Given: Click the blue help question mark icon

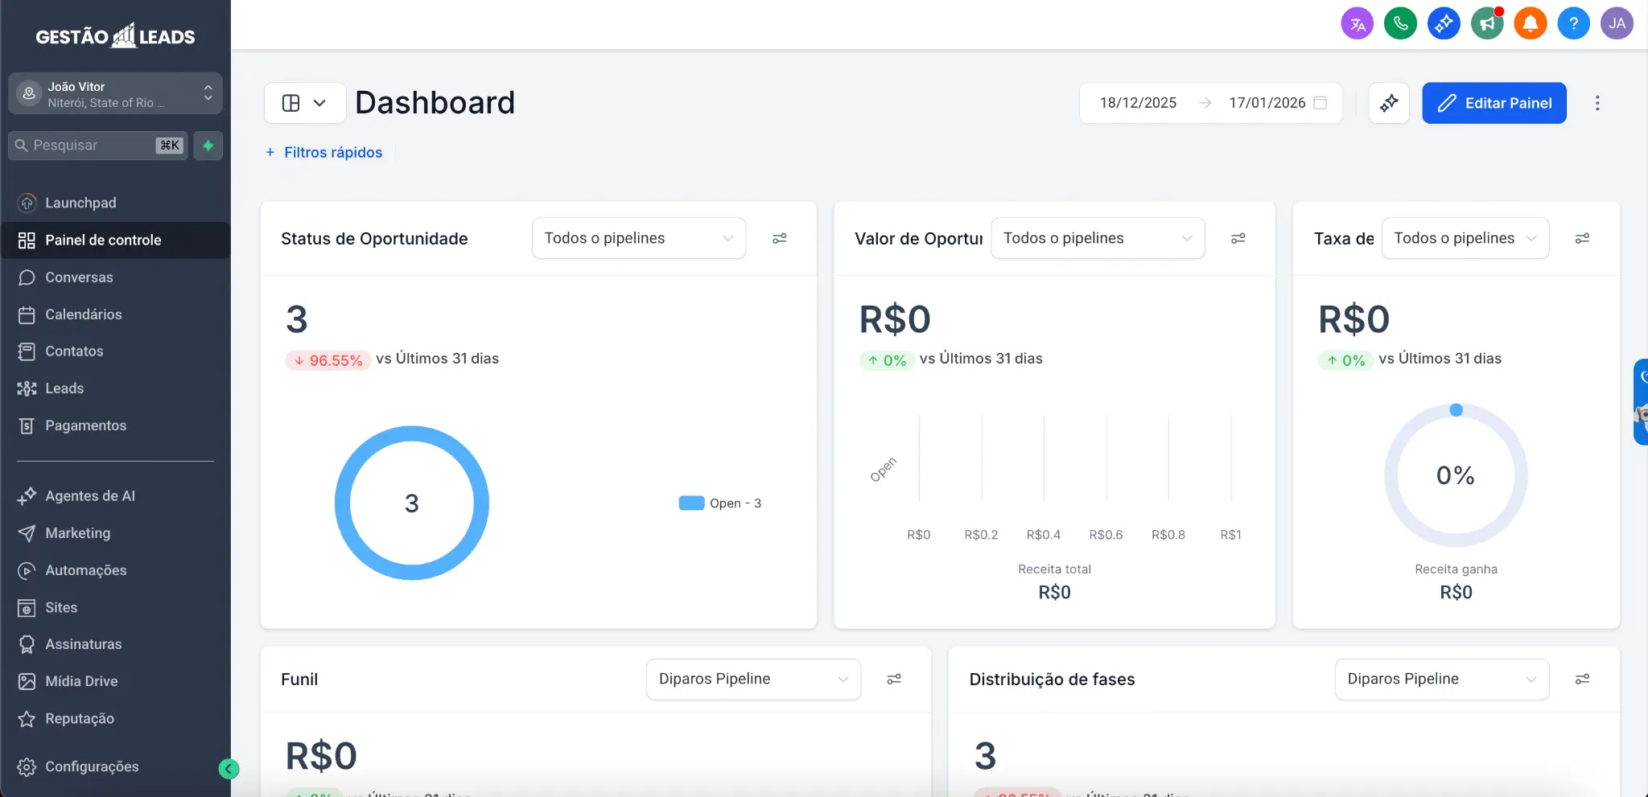Looking at the screenshot, I should click(1573, 23).
